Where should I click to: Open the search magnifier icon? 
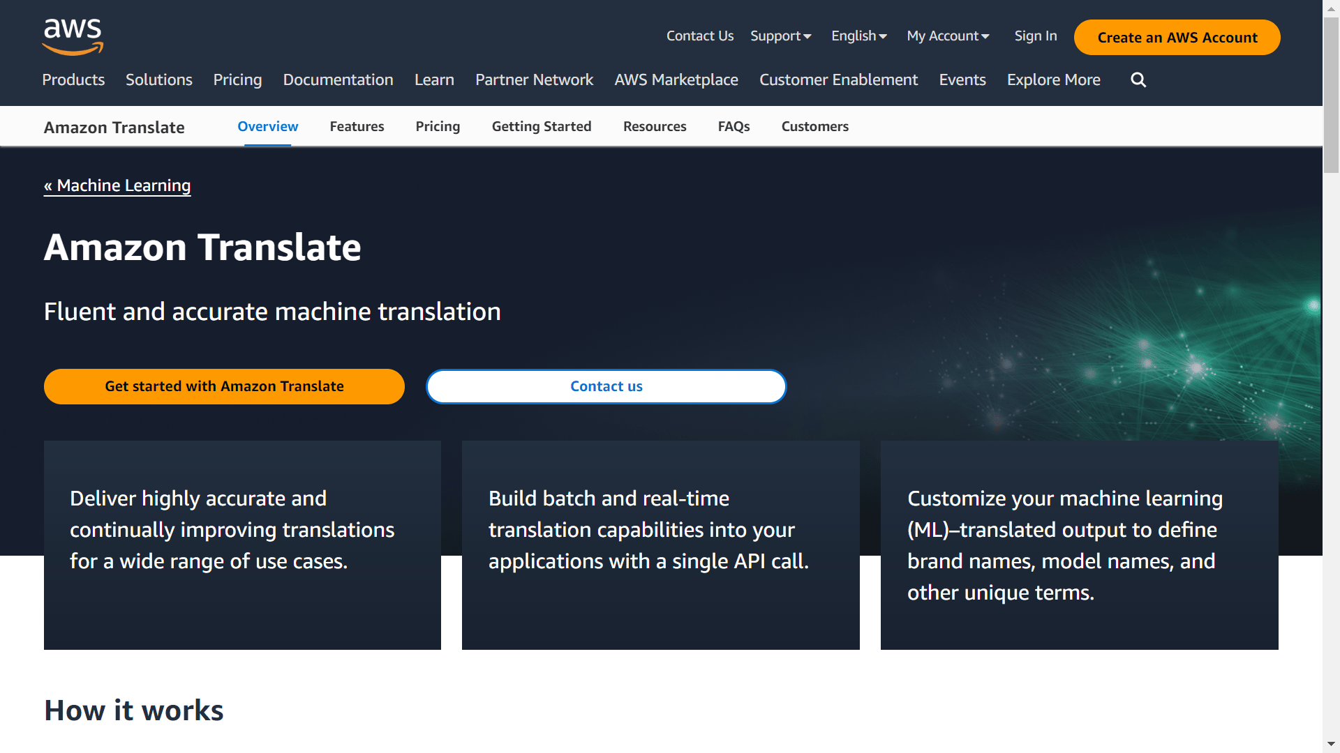(x=1138, y=79)
